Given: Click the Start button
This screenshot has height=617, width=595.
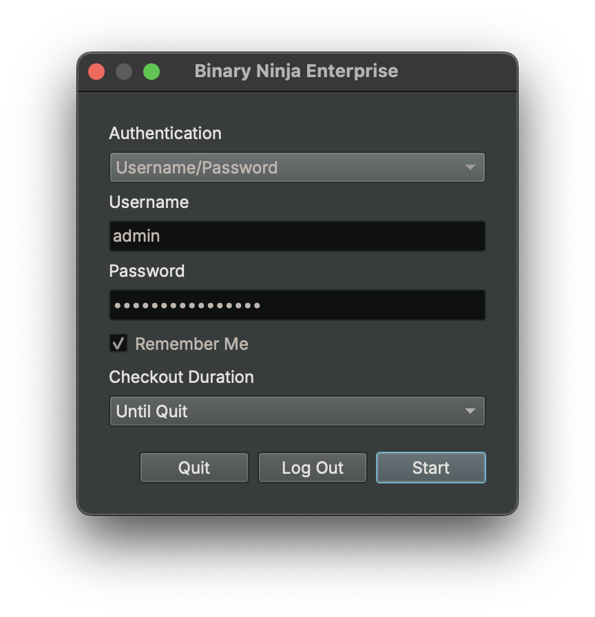Looking at the screenshot, I should pos(430,468).
